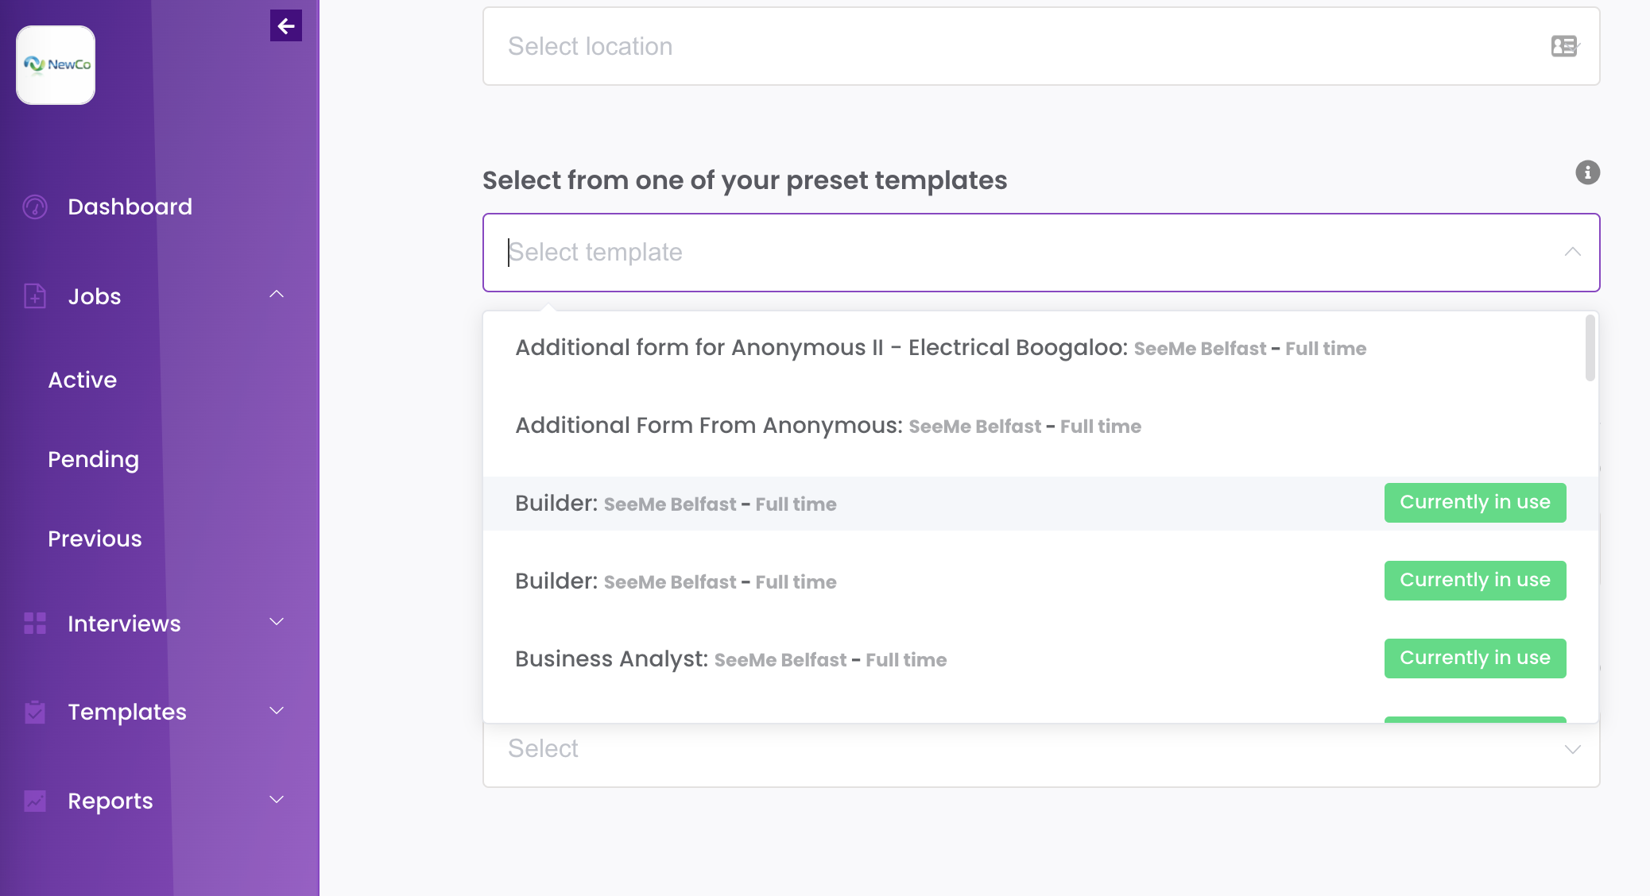The height and width of the screenshot is (896, 1650).
Task: Select the Dashboard icon in the sidebar
Action: (35, 207)
